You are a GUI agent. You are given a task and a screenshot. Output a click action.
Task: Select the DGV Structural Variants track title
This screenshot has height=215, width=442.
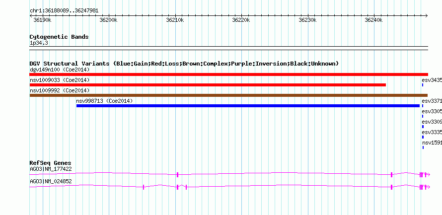pyautogui.click(x=184, y=64)
